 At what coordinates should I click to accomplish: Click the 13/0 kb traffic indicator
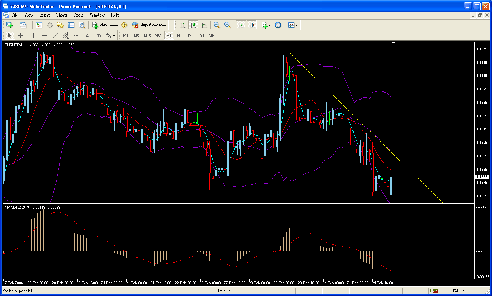pos(458,291)
